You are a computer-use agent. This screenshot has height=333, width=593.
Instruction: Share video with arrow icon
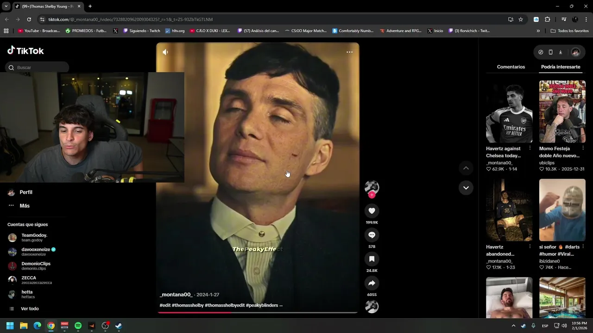tap(372, 283)
